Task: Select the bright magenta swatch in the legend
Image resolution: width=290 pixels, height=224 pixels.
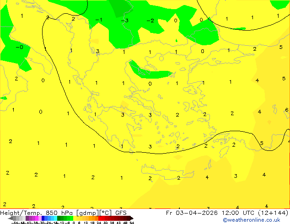Action: (x=37, y=218)
